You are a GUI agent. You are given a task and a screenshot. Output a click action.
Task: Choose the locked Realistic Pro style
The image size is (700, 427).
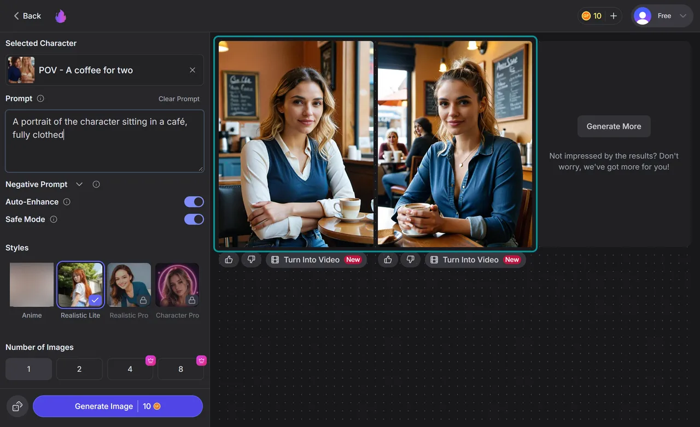129,285
